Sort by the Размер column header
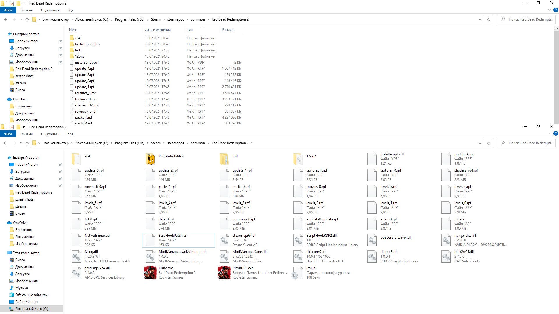The image size is (559, 314). coord(228,30)
